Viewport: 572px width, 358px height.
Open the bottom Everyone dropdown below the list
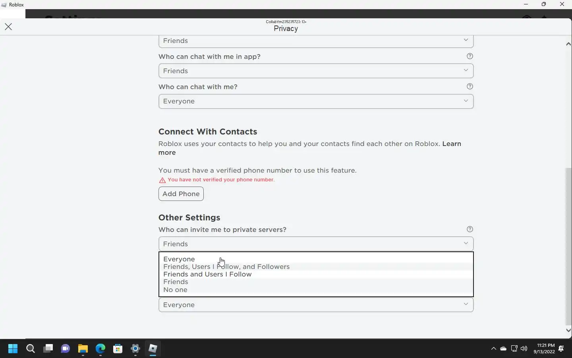tap(316, 305)
